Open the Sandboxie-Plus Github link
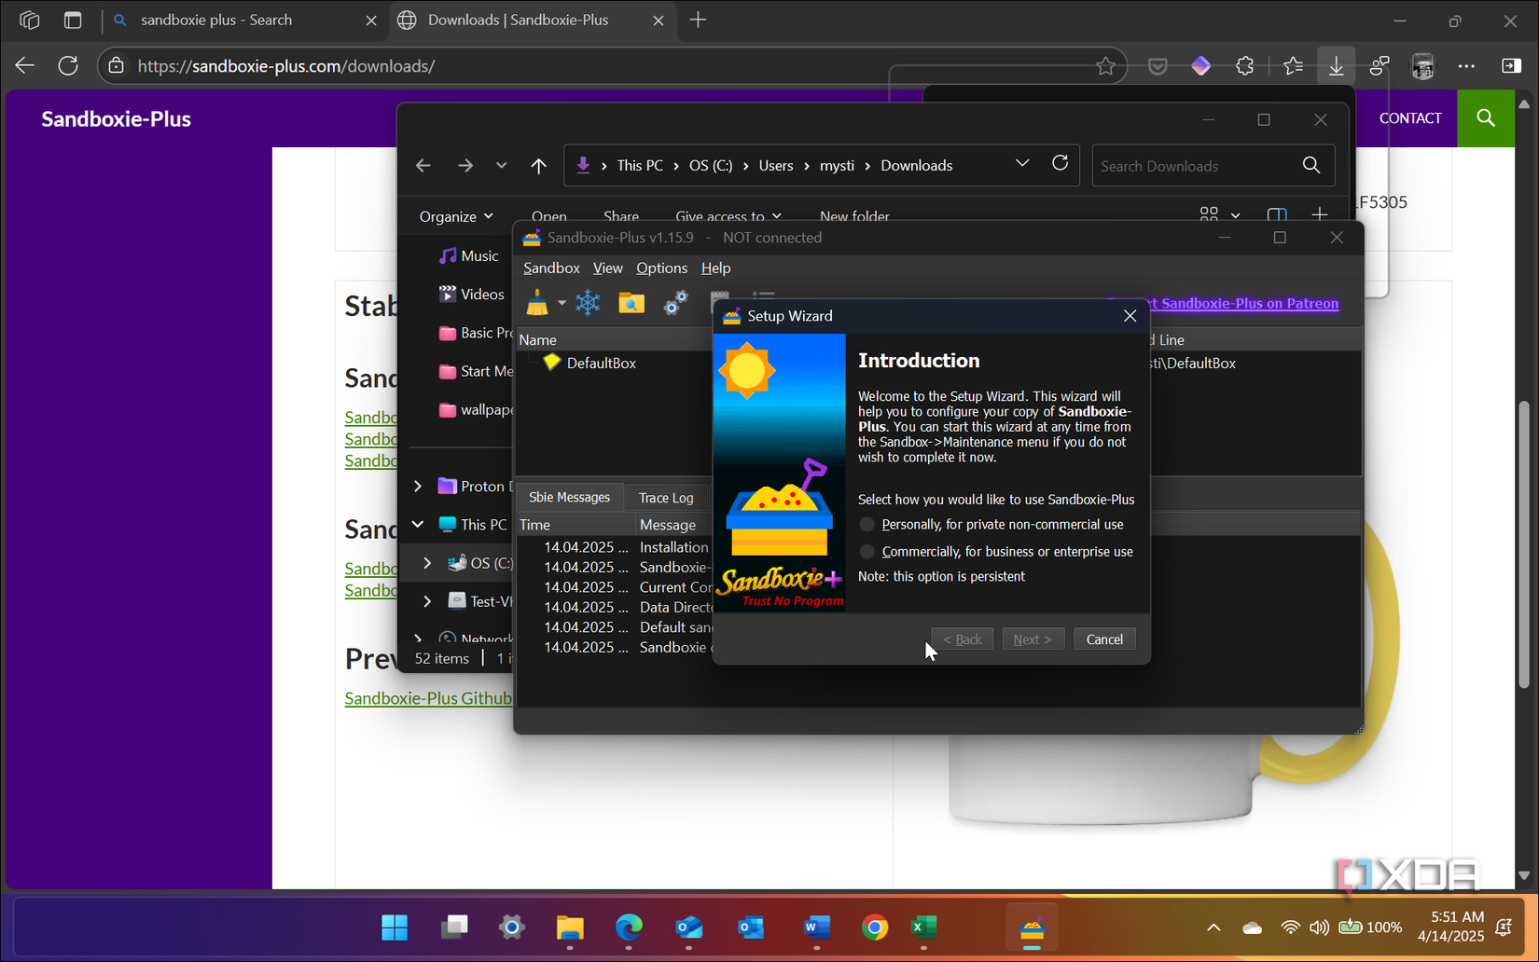The width and height of the screenshot is (1539, 962). [428, 697]
